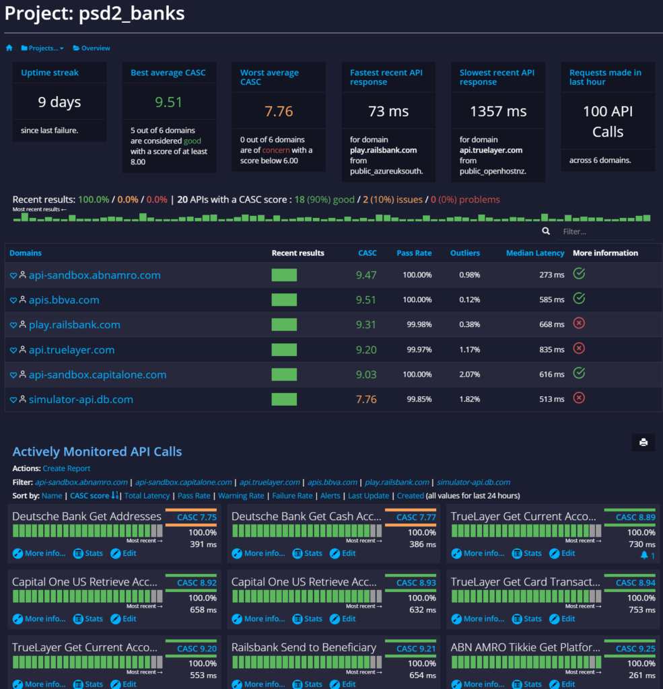Open apis.bbva.com domain link
Viewport: 663px width, 689px height.
click(64, 299)
